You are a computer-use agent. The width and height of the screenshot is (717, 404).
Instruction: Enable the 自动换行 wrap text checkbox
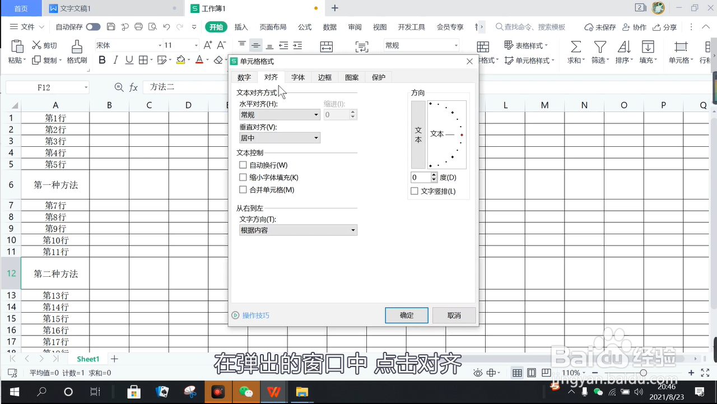pyautogui.click(x=243, y=165)
